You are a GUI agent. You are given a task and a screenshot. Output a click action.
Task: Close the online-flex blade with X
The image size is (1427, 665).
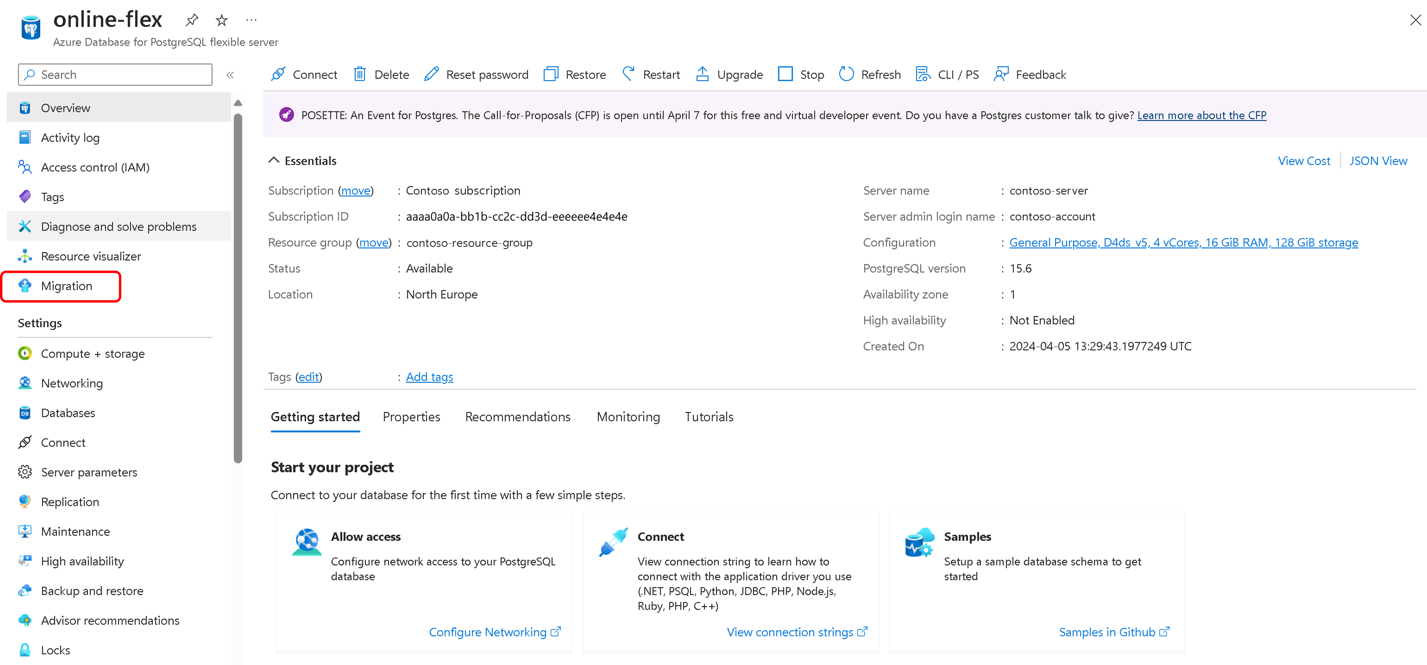click(x=1415, y=20)
